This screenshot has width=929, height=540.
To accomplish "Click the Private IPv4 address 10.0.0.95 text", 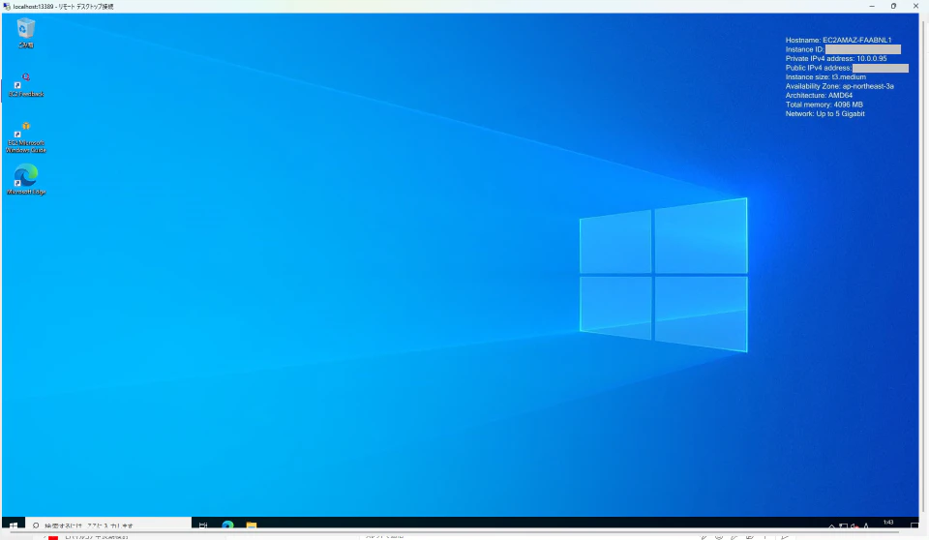I will pyautogui.click(x=836, y=59).
